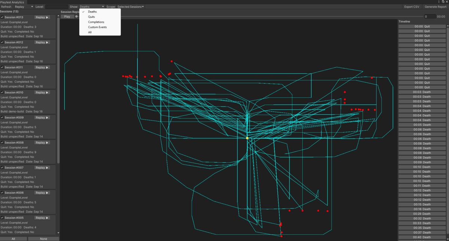
Task: Click 'Build: demo-build' text in Session #010
Action: tap(13, 111)
